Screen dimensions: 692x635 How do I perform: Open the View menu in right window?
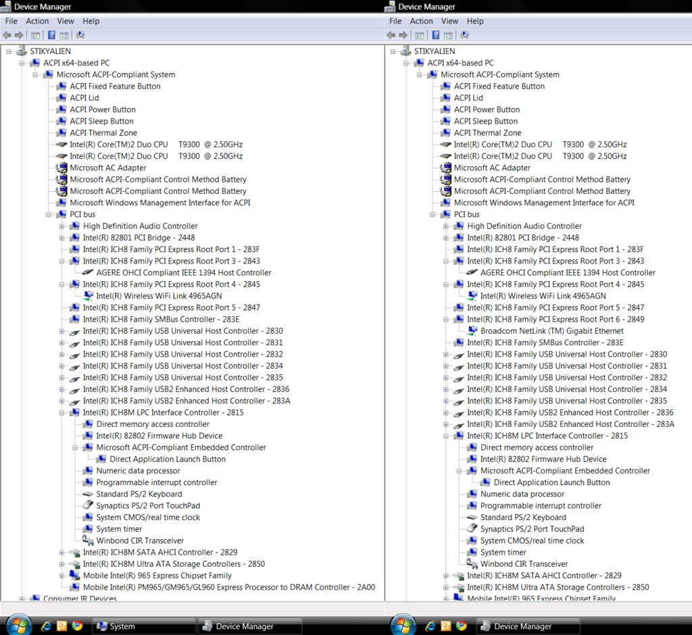[x=449, y=21]
